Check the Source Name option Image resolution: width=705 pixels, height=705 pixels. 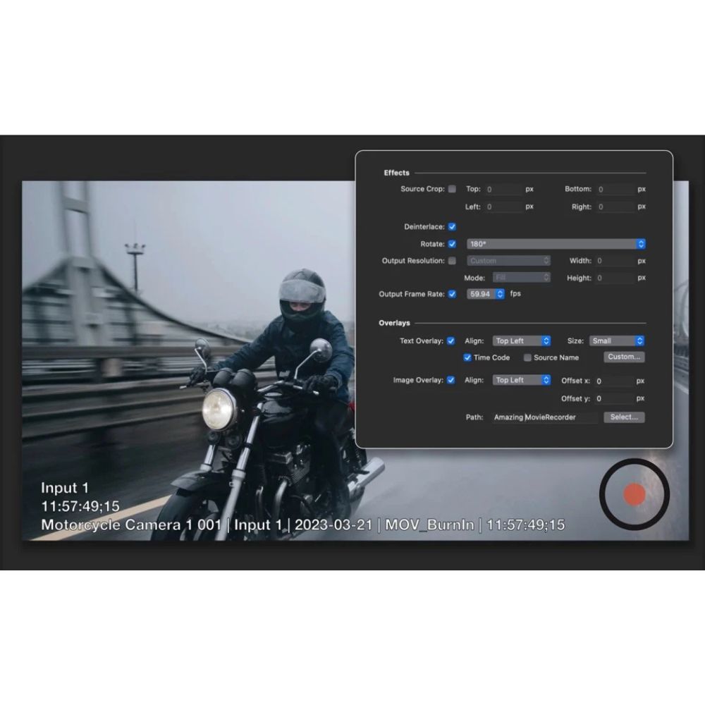527,357
